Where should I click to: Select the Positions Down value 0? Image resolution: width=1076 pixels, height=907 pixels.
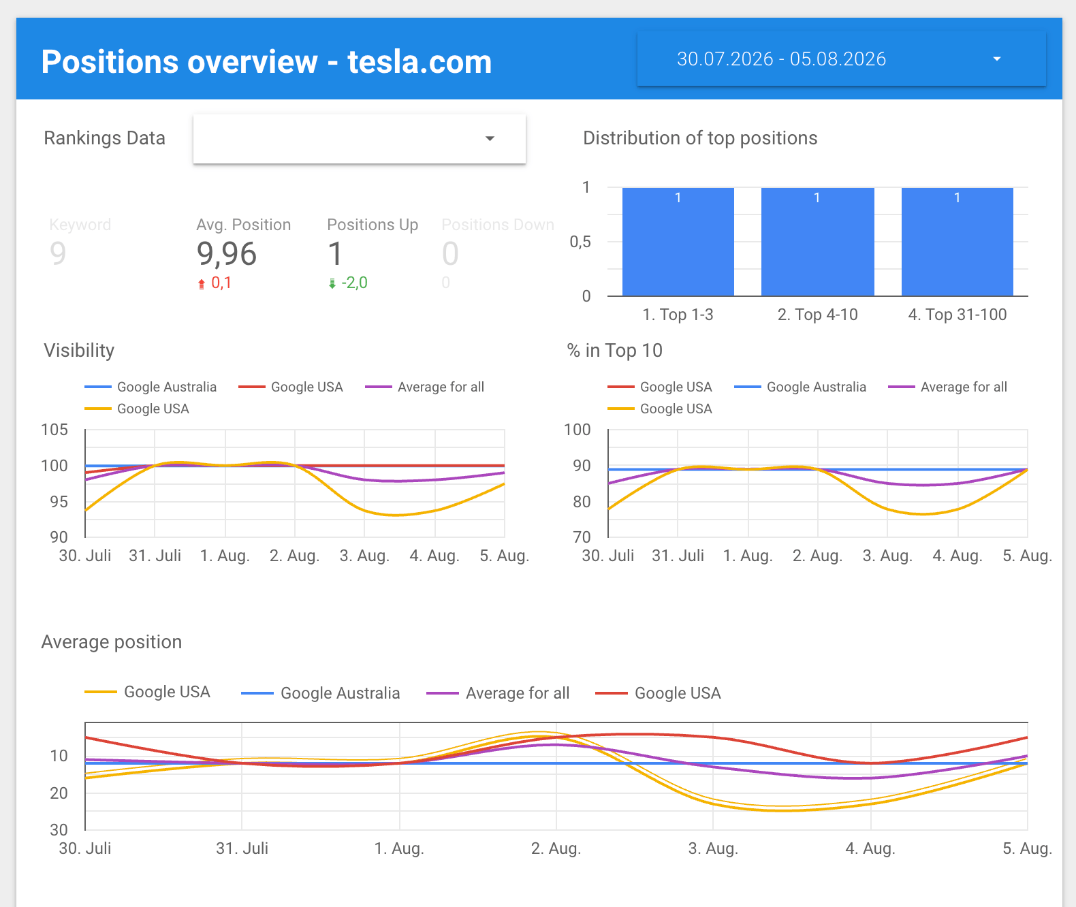click(x=450, y=253)
